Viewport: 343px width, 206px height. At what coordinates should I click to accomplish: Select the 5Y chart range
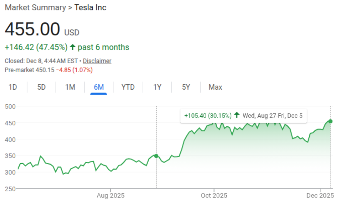[186, 87]
